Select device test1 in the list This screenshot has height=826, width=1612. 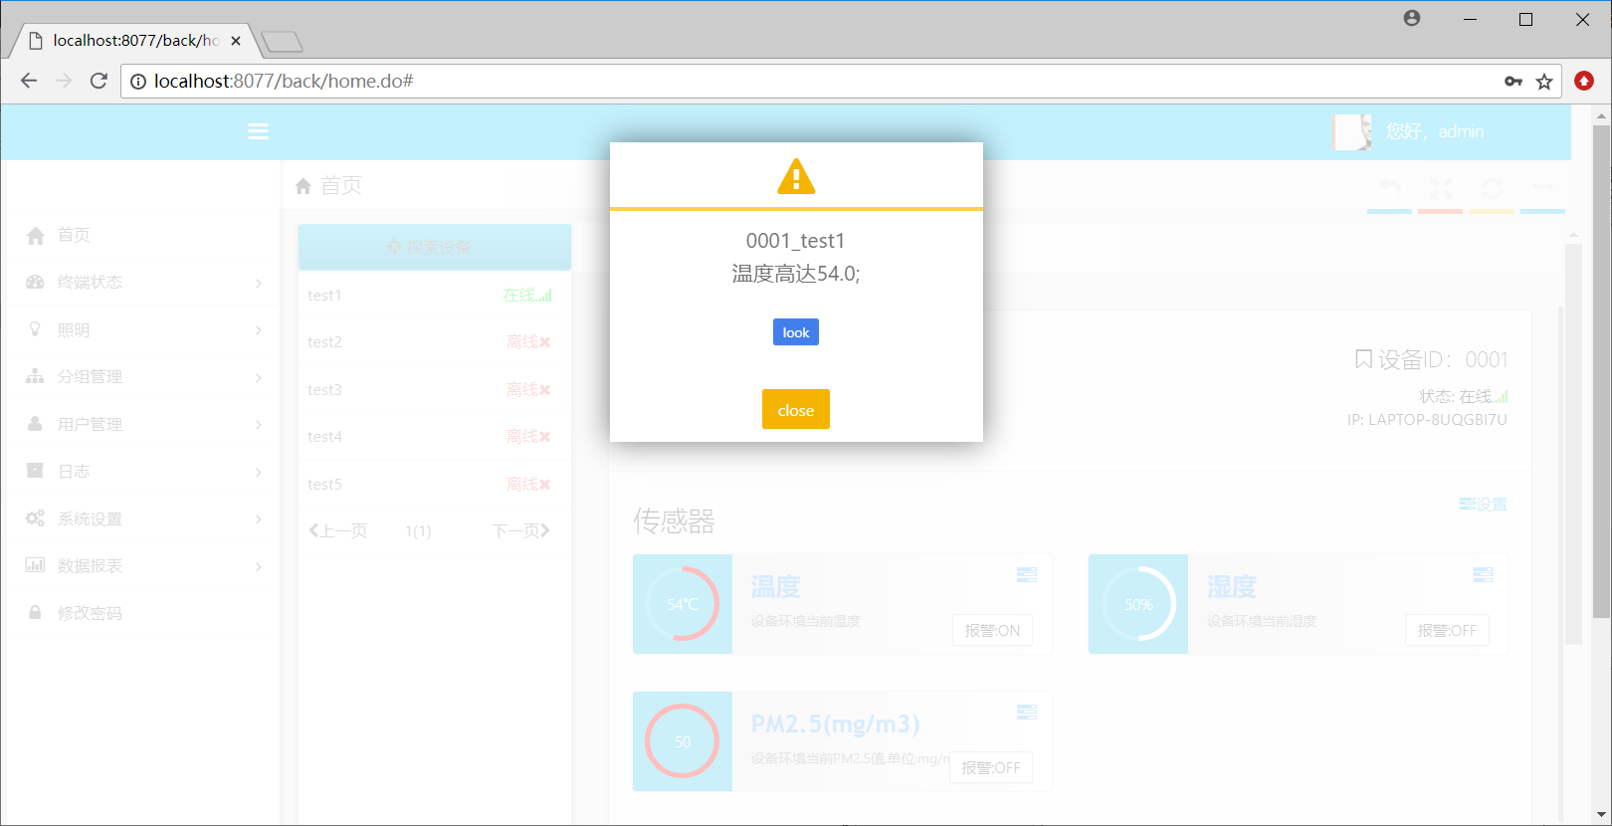click(435, 295)
